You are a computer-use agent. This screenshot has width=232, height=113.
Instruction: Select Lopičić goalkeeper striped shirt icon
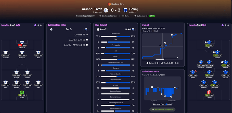tap(209, 92)
